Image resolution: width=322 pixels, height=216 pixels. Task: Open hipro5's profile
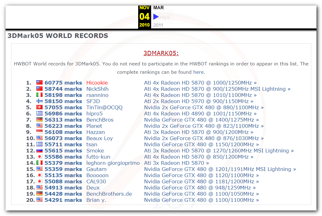(x=94, y=114)
